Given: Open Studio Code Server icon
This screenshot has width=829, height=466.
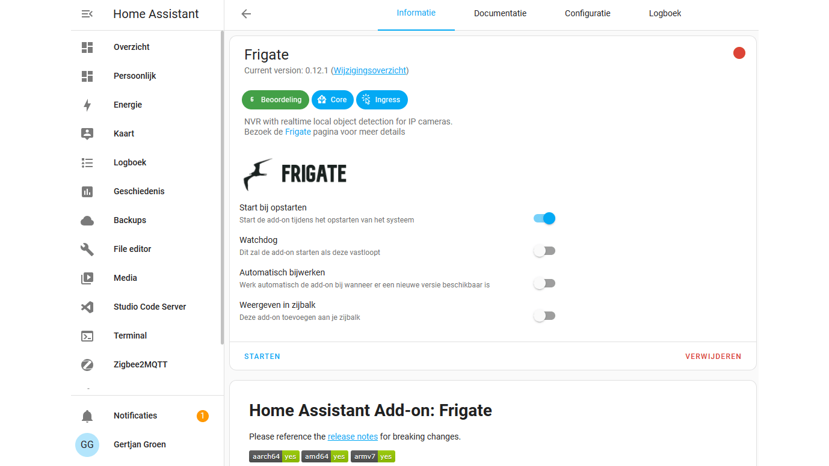Looking at the screenshot, I should pyautogui.click(x=87, y=307).
